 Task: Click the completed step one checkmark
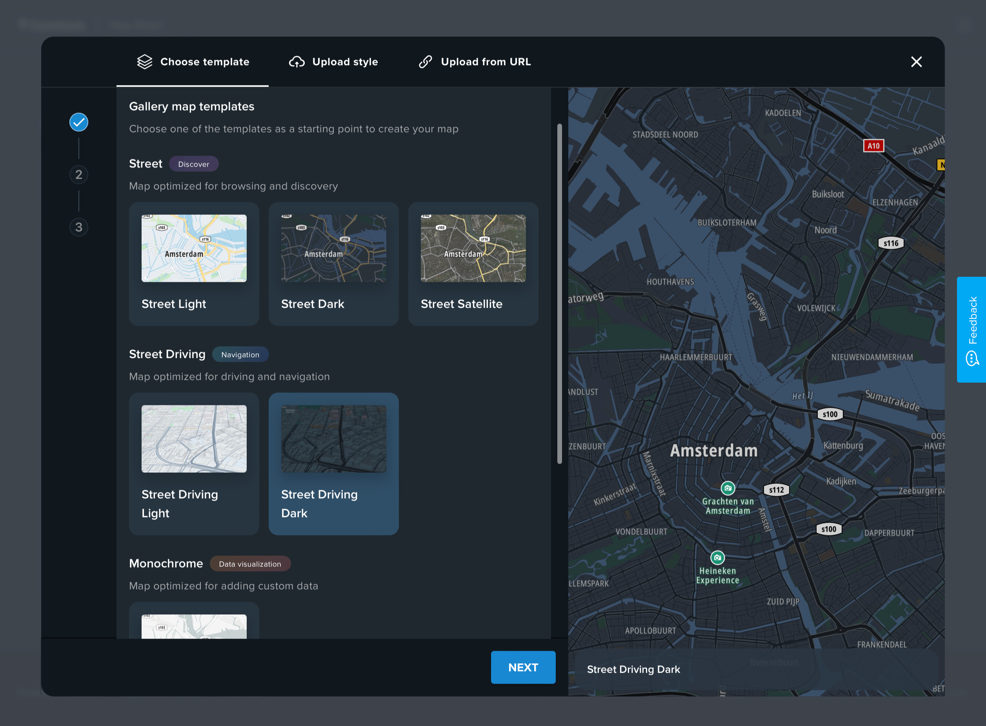tap(79, 122)
